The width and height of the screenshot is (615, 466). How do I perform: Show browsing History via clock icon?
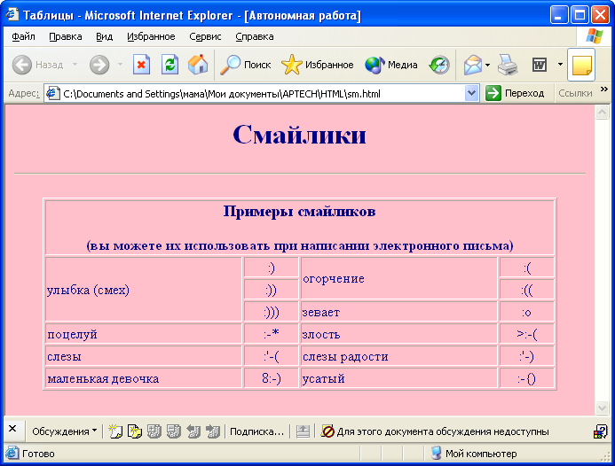[x=439, y=65]
